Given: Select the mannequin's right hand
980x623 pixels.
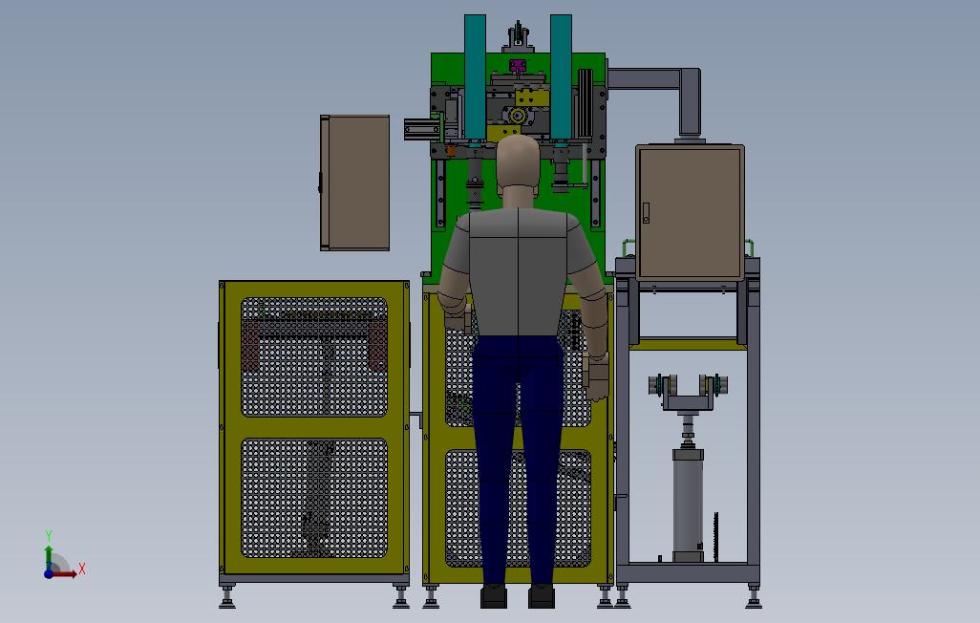Looking at the screenshot, I should (596, 378).
